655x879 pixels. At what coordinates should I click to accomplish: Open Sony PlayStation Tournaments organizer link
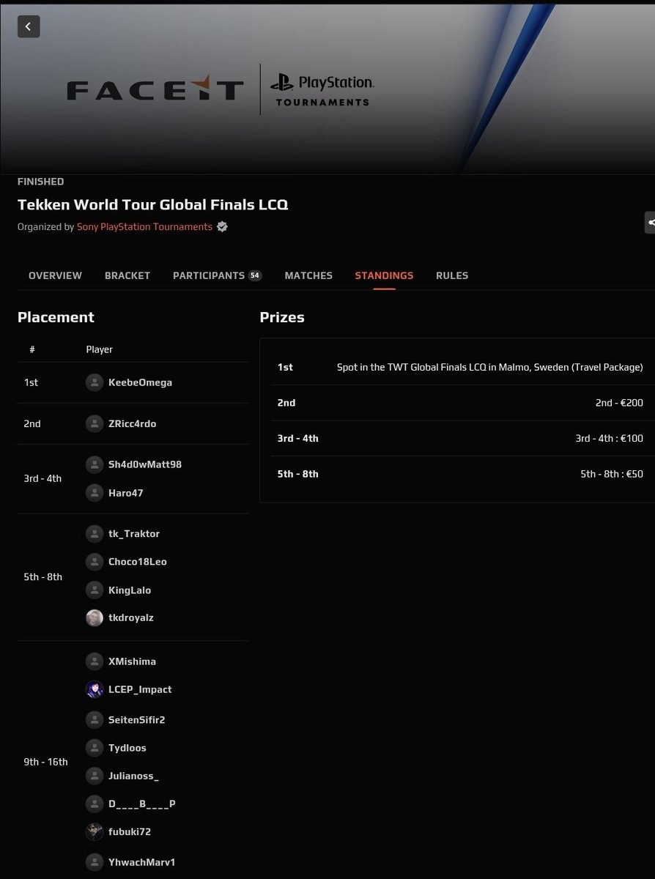[x=144, y=227]
